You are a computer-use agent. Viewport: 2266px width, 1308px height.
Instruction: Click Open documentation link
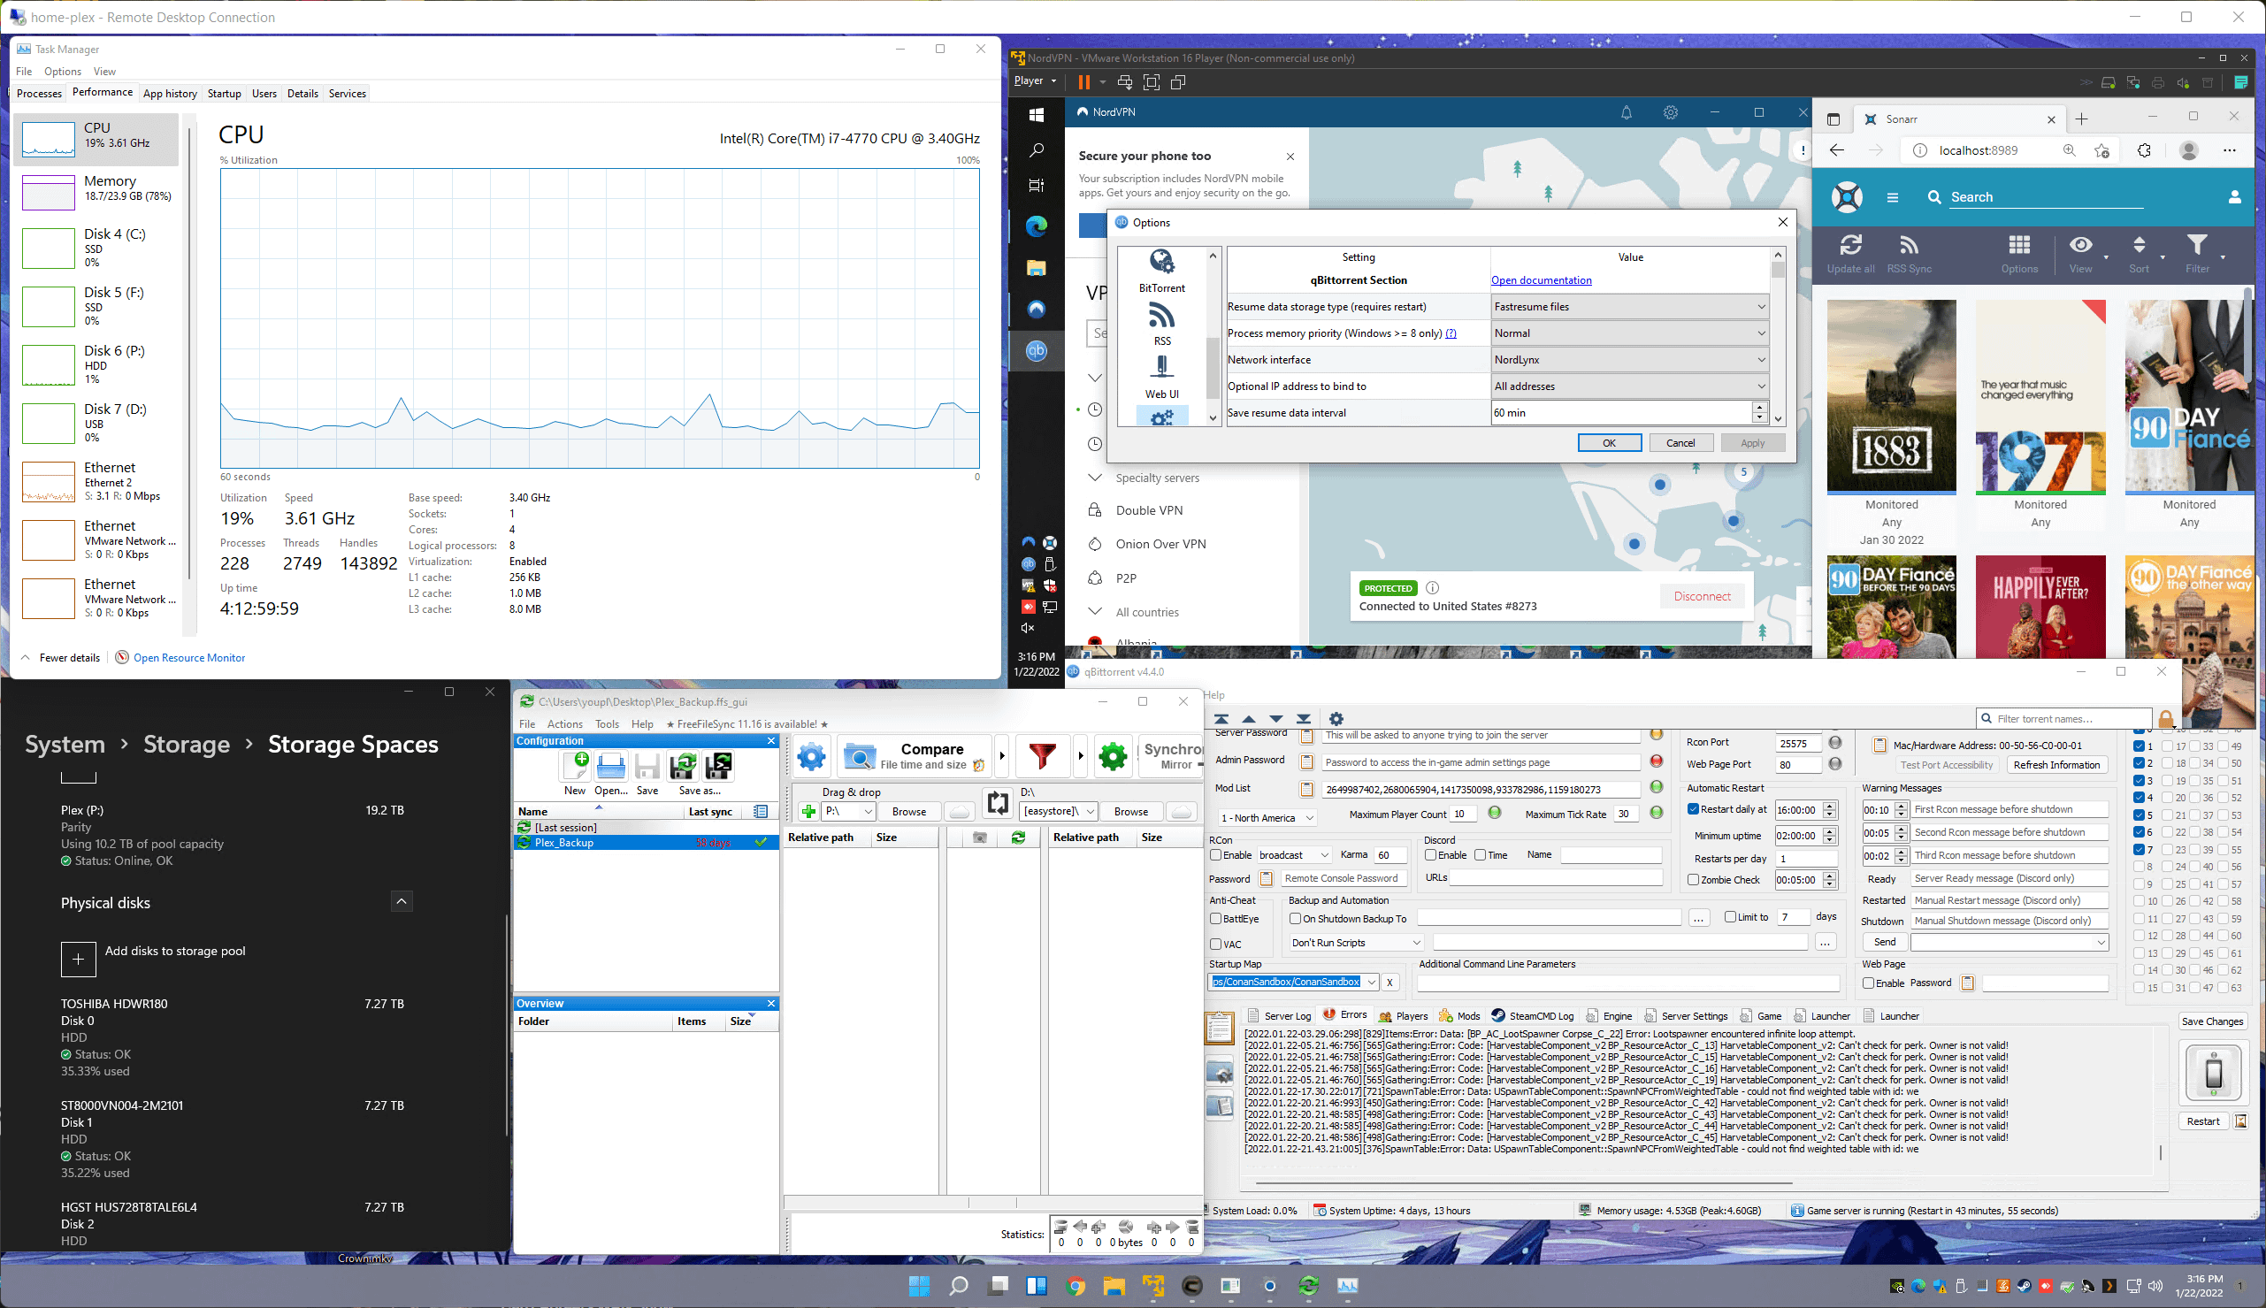(1541, 280)
